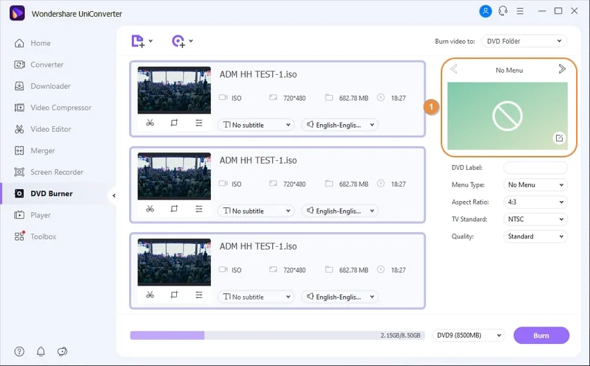Open first video's No subtitle dropdown

point(256,125)
